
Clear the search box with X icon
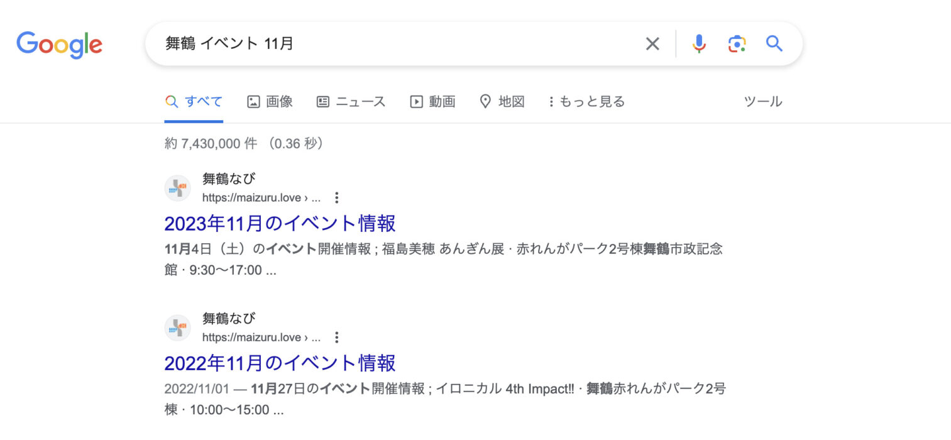[x=652, y=43]
